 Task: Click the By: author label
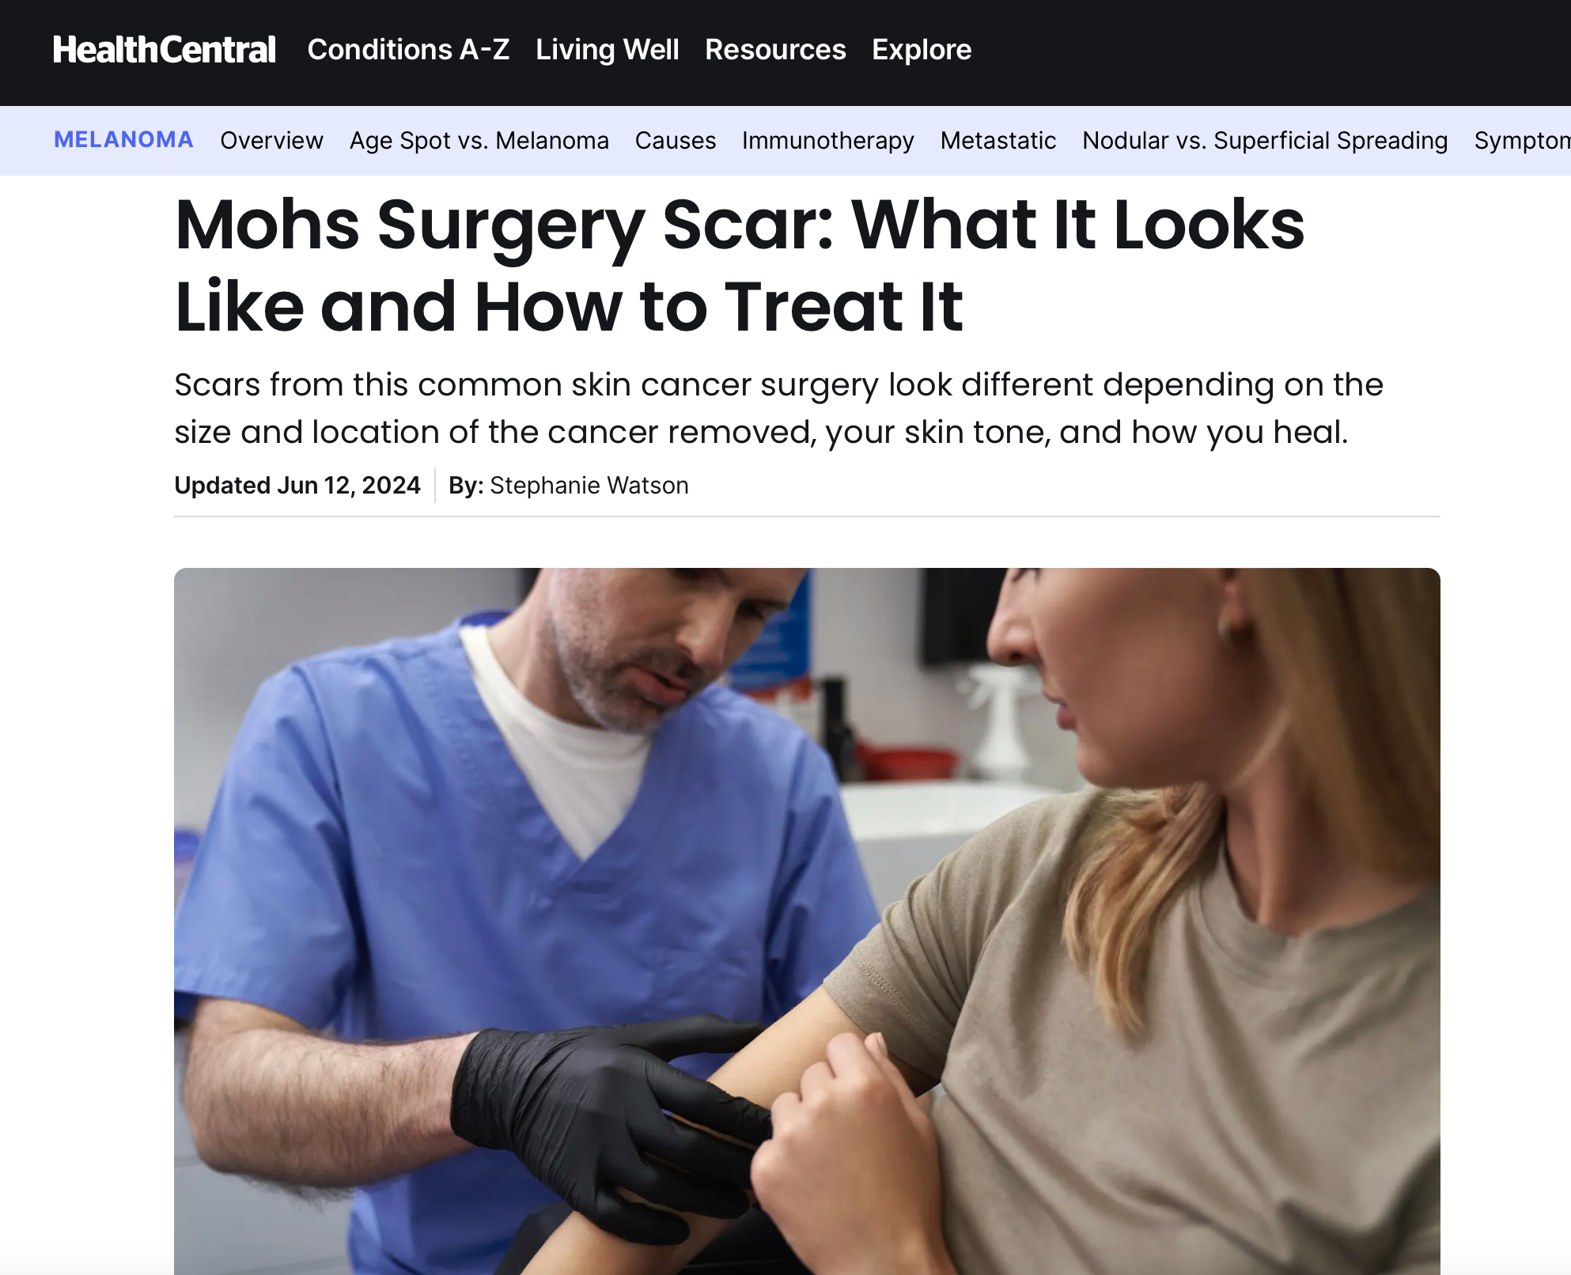(466, 486)
